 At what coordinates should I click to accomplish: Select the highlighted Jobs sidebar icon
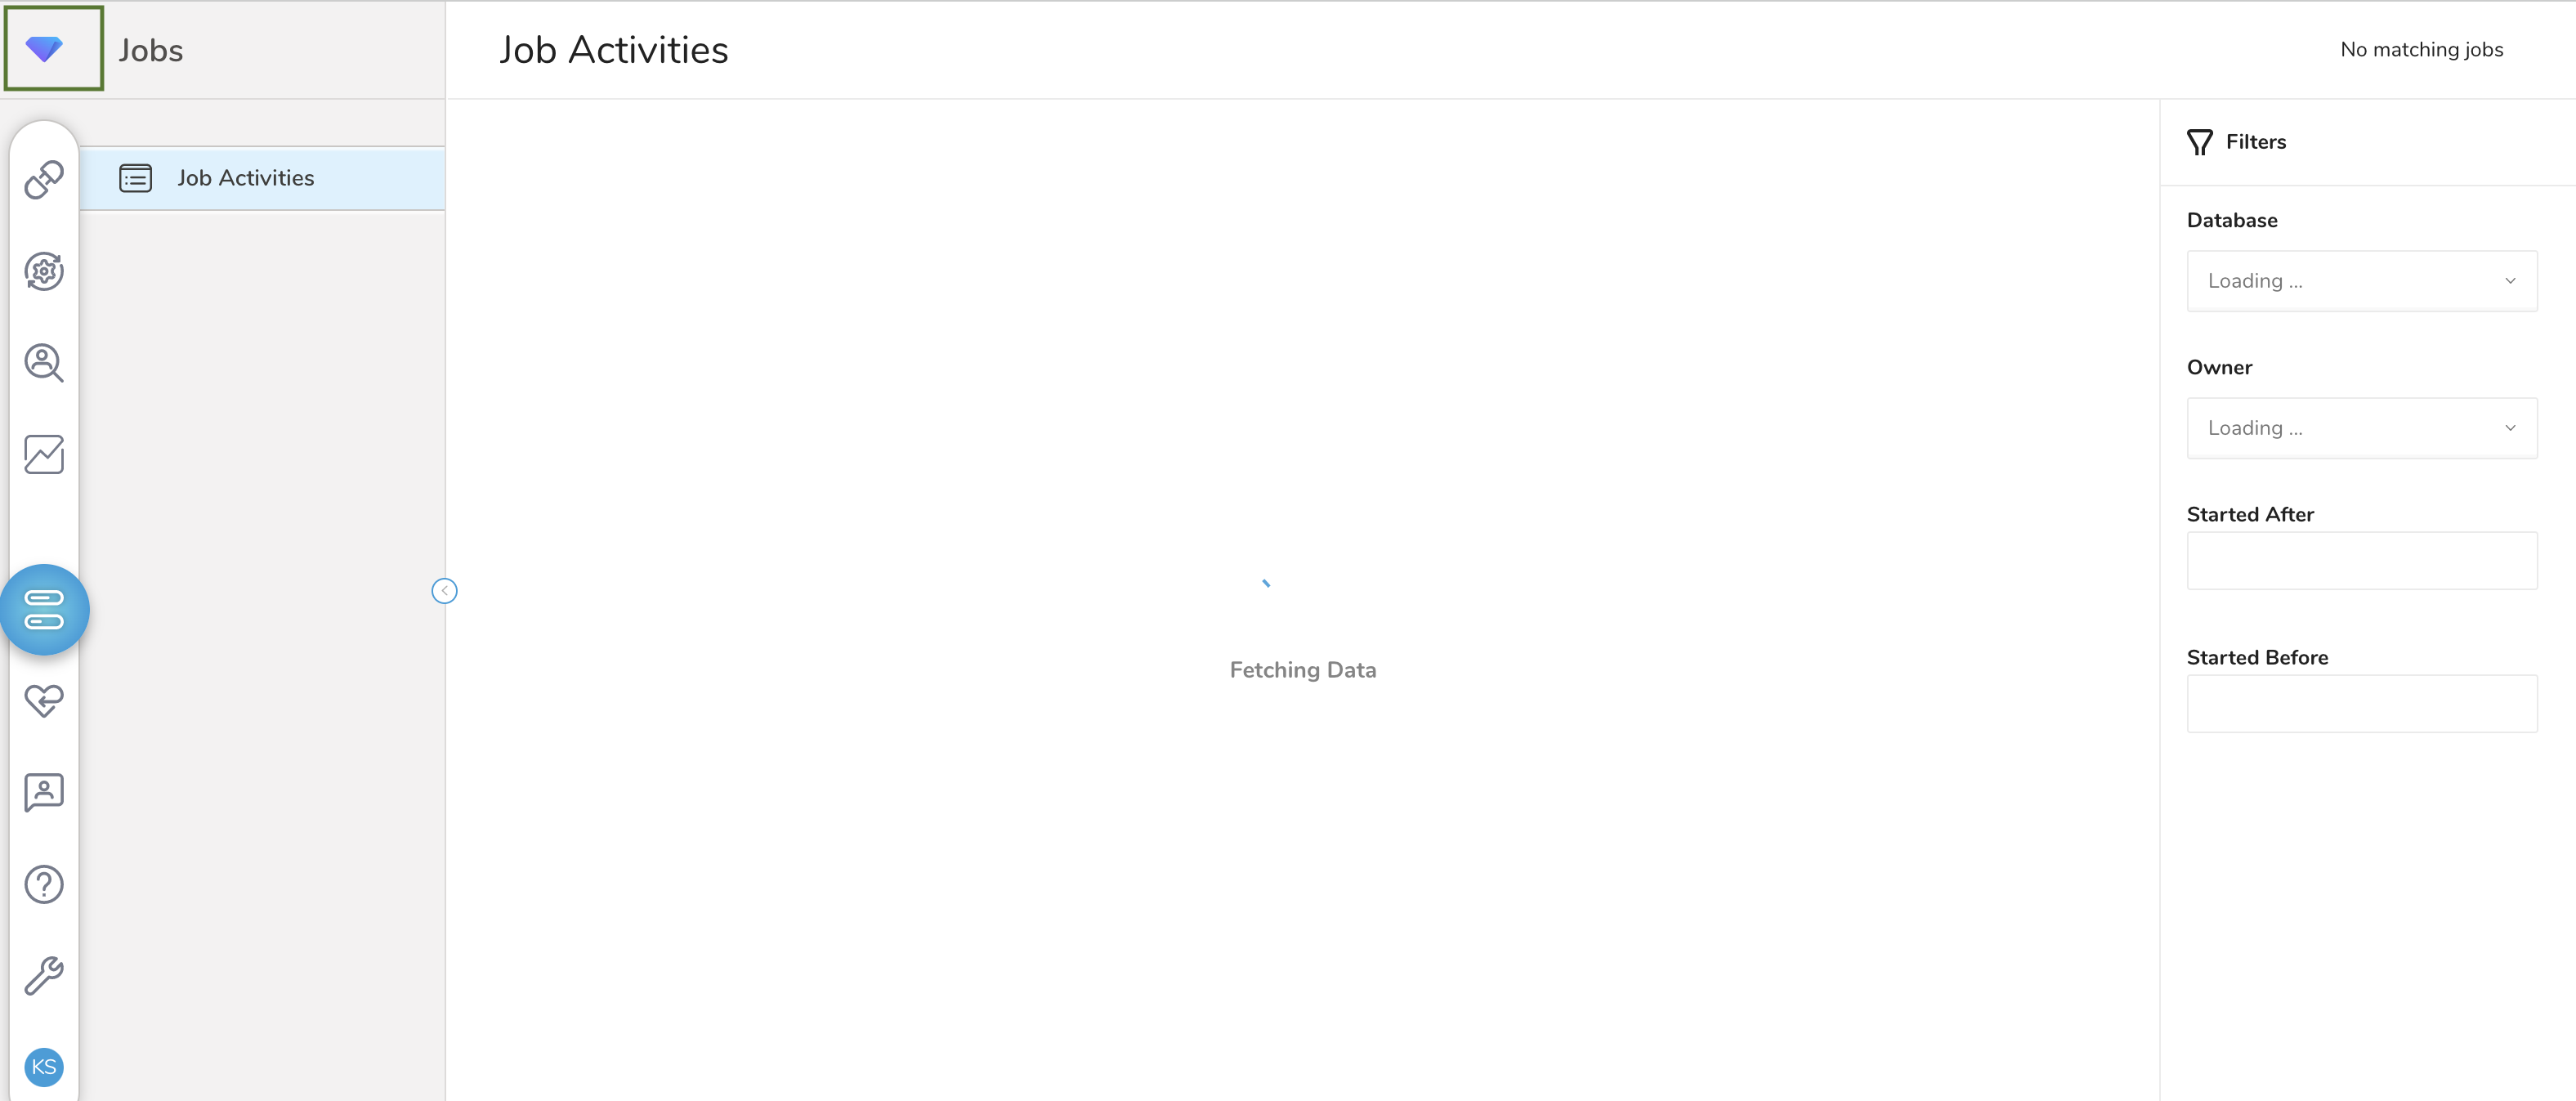(x=44, y=610)
